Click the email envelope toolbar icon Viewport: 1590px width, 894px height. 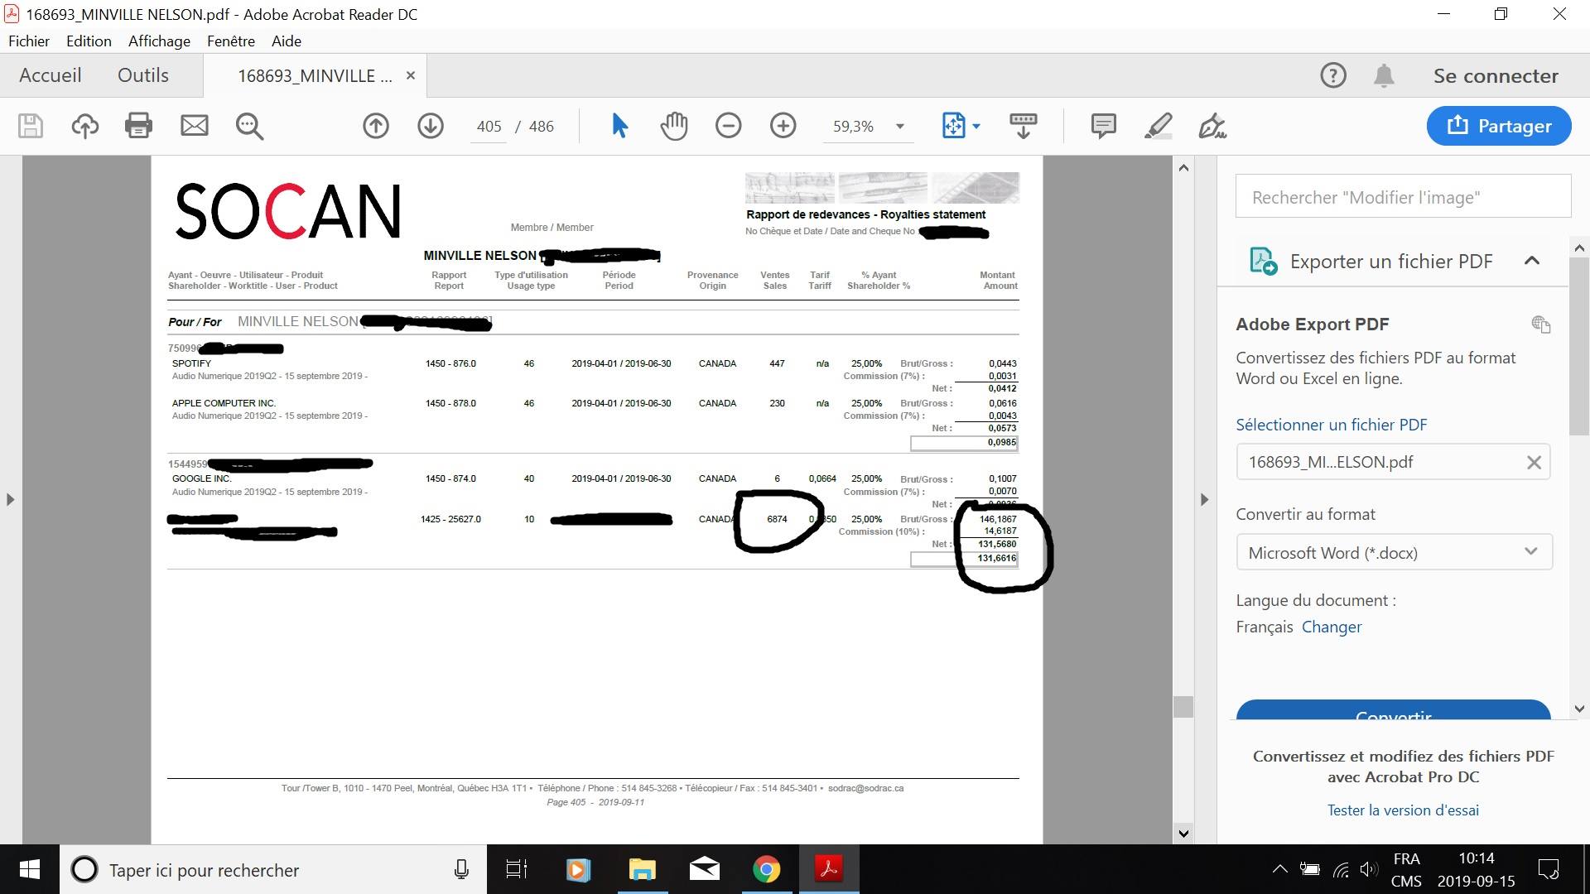coord(195,126)
